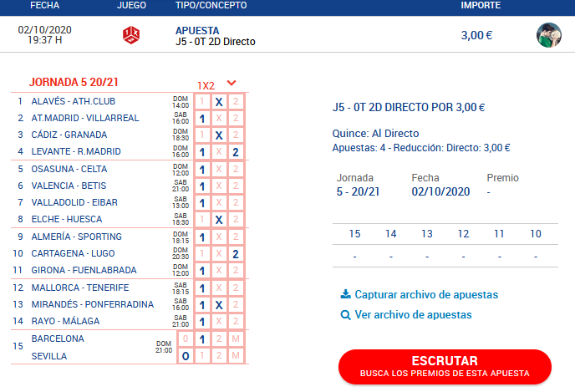Viewport: 575px width, 392px height.
Task: Toggle X for Osasuna - Celta
Action: (x=219, y=170)
